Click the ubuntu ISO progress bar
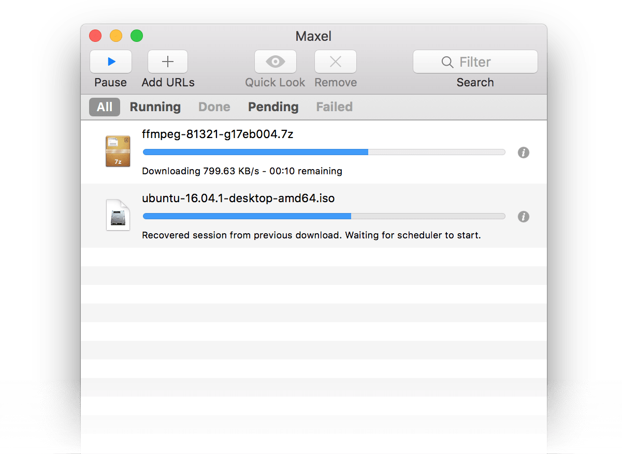622x454 pixels. click(x=324, y=216)
